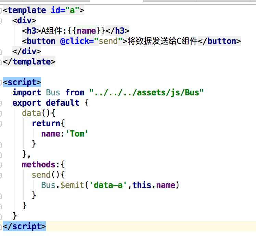
Task: Click the import keyword
Action: click(x=27, y=93)
